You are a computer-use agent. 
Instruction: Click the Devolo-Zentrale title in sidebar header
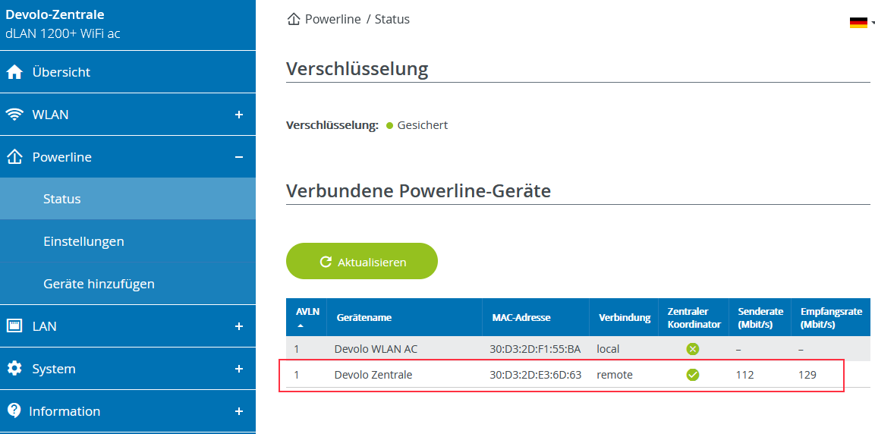click(x=55, y=14)
